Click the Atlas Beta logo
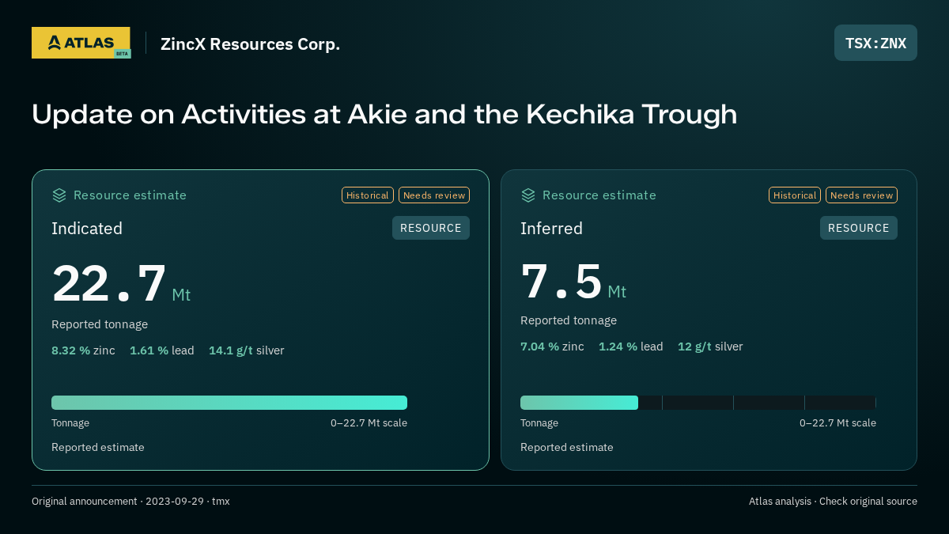Viewport: 949px width, 534px height. pyautogui.click(x=81, y=43)
